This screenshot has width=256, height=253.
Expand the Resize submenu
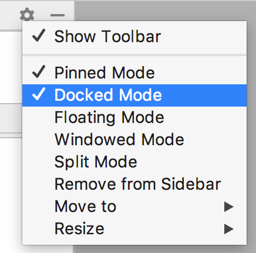pyautogui.click(x=134, y=229)
